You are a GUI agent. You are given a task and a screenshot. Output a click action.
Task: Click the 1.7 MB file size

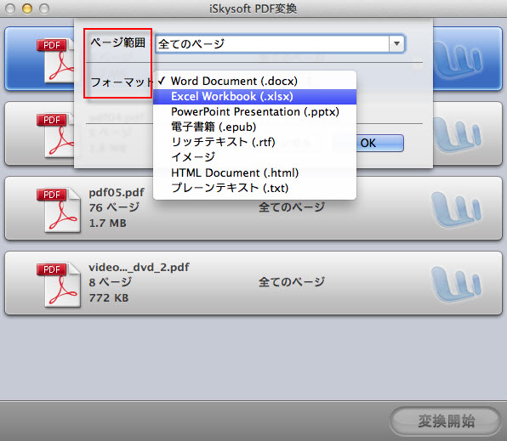tap(108, 223)
